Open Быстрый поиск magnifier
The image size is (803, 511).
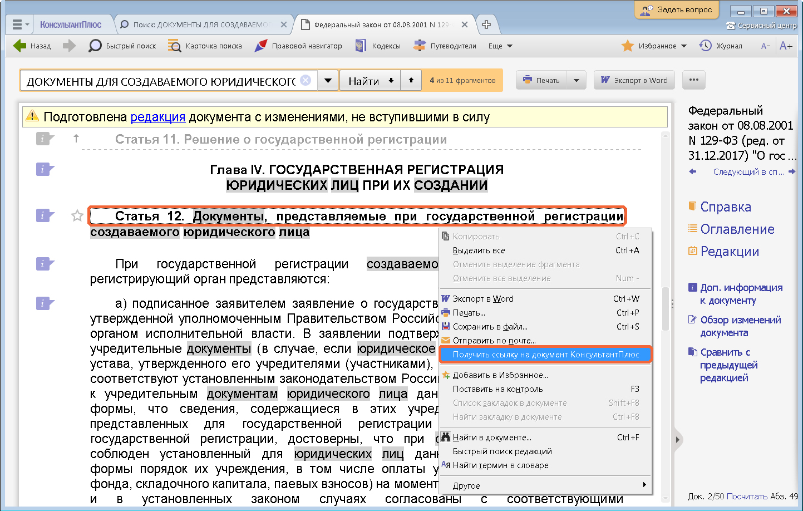click(122, 46)
